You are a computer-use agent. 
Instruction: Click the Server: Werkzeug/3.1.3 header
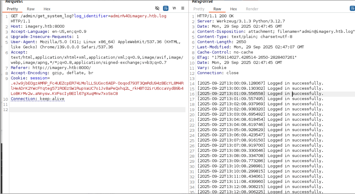(x=241, y=21)
